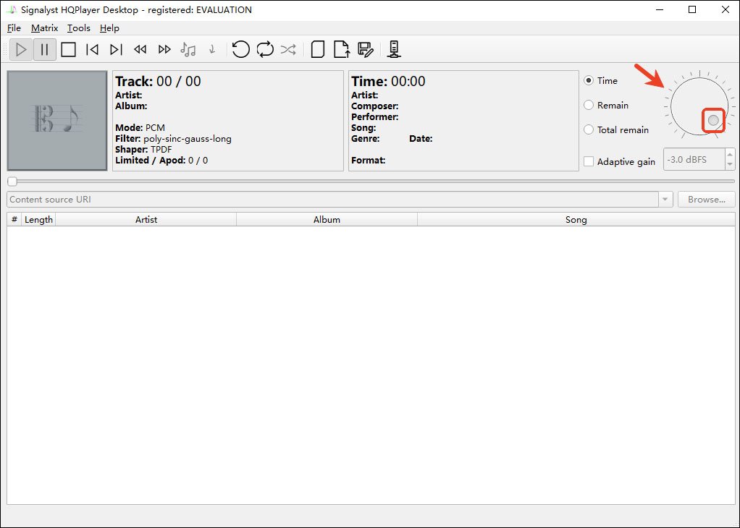Decrease dBFS value with down stepper arrow
The height and width of the screenshot is (528, 740).
730,164
